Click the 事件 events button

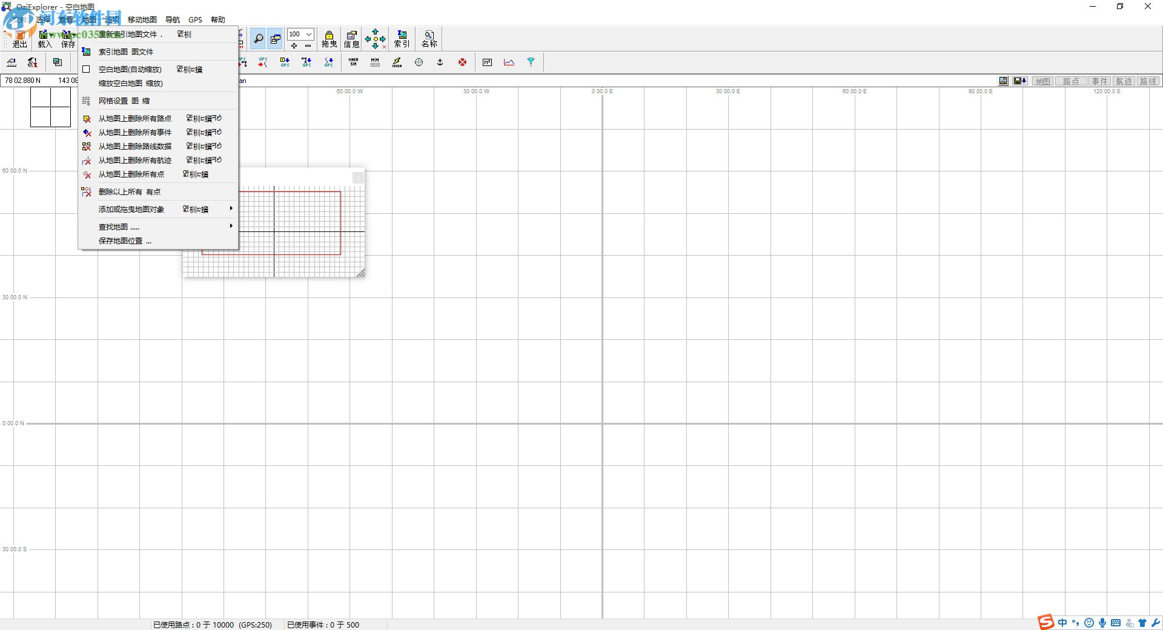[1099, 81]
